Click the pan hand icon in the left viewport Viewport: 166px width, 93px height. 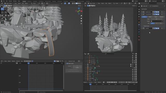(x=81, y=18)
